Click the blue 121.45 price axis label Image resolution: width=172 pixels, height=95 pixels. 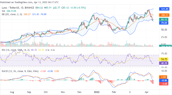click(164, 9)
